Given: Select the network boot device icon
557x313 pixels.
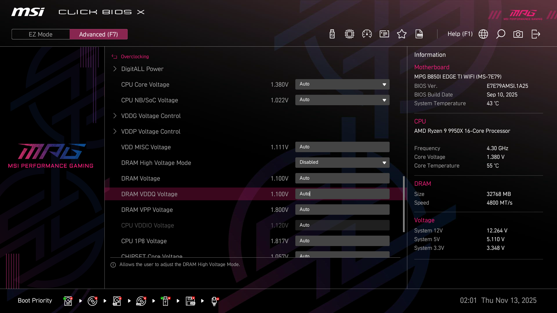Looking at the screenshot, I should pyautogui.click(x=214, y=301).
